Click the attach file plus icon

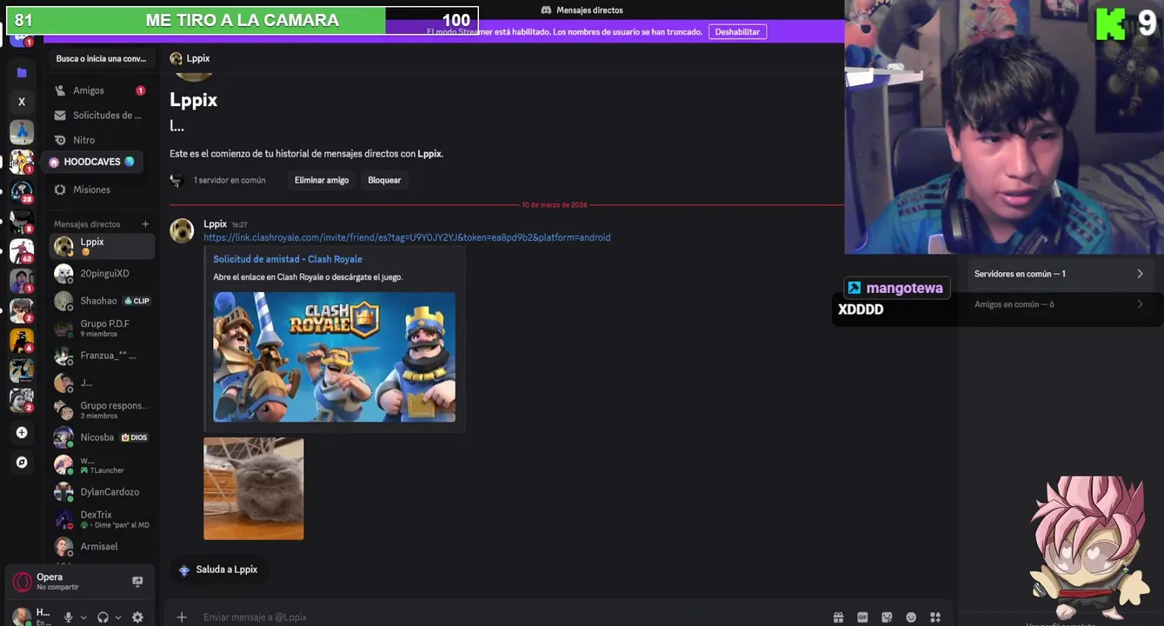[x=182, y=617]
